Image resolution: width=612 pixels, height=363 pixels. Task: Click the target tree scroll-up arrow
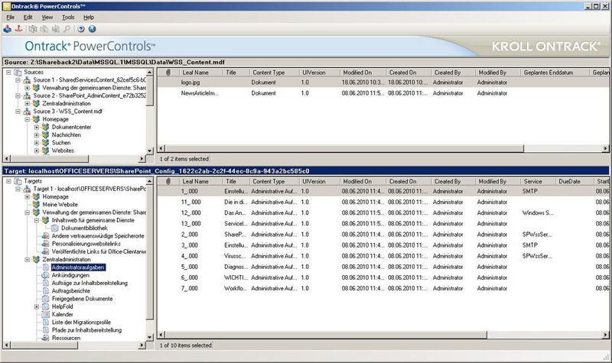(149, 181)
